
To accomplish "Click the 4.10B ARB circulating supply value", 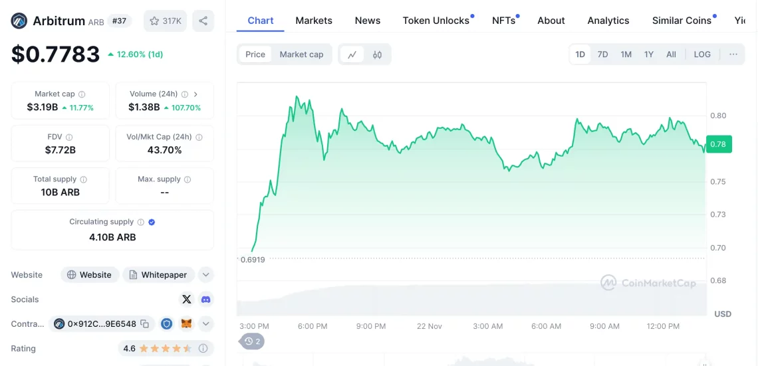I will [x=112, y=237].
